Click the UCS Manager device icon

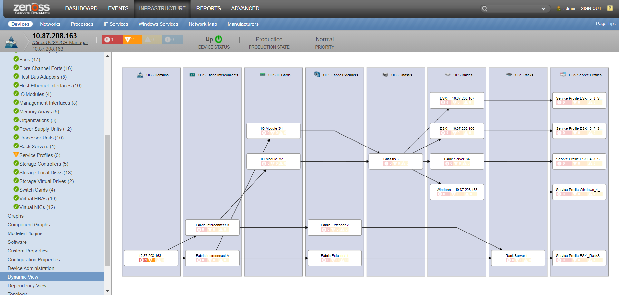point(11,42)
